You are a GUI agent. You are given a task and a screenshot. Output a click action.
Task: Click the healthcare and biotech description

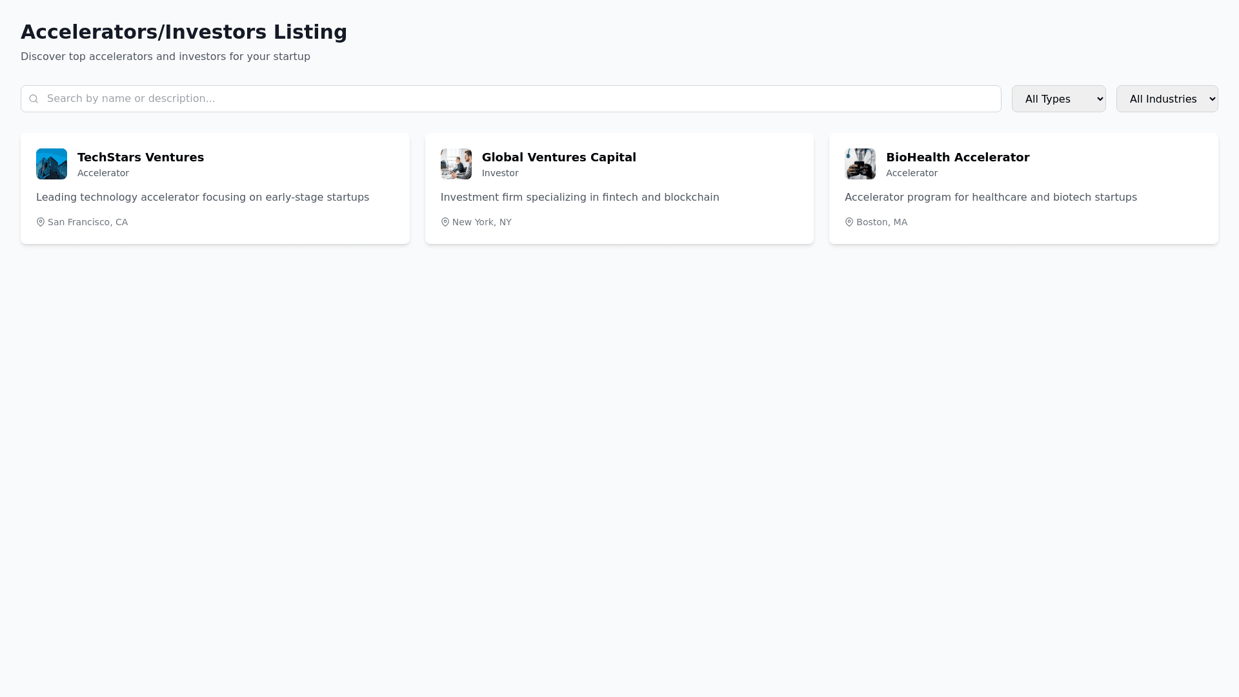[991, 197]
